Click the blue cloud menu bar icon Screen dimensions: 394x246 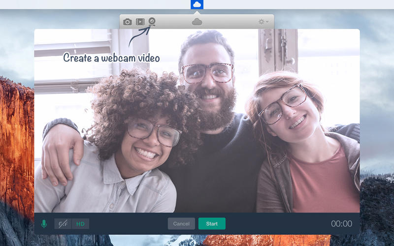pos(197,4)
